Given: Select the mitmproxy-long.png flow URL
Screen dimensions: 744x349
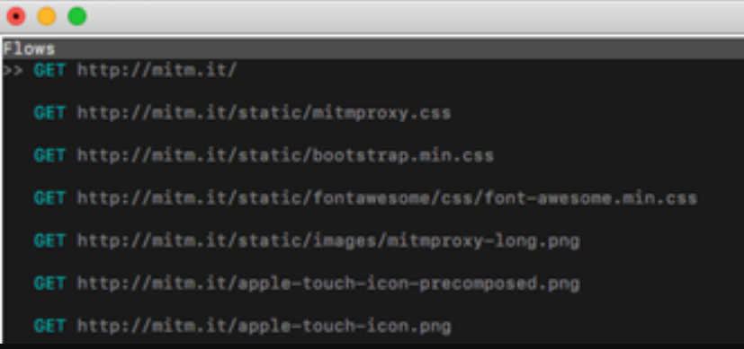Looking at the screenshot, I should click(328, 241).
